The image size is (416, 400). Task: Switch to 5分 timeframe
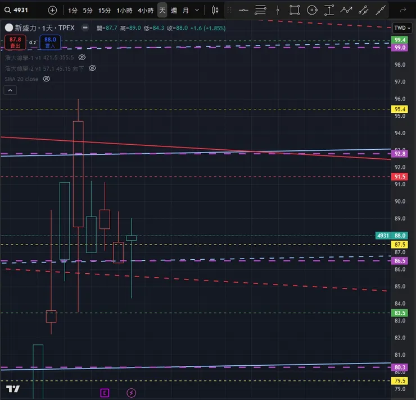point(88,10)
